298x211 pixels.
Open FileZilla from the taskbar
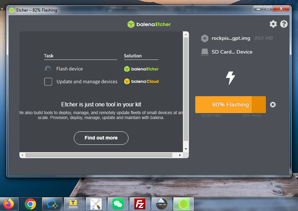pyautogui.click(x=140, y=204)
